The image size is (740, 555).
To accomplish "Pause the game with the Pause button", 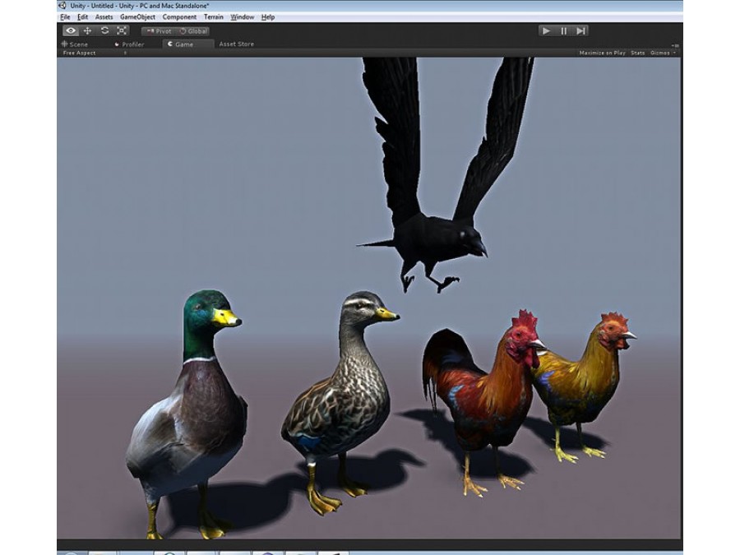I will [563, 30].
